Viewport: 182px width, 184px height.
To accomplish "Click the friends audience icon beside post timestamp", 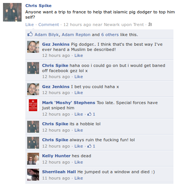I will click(x=150, y=24).
